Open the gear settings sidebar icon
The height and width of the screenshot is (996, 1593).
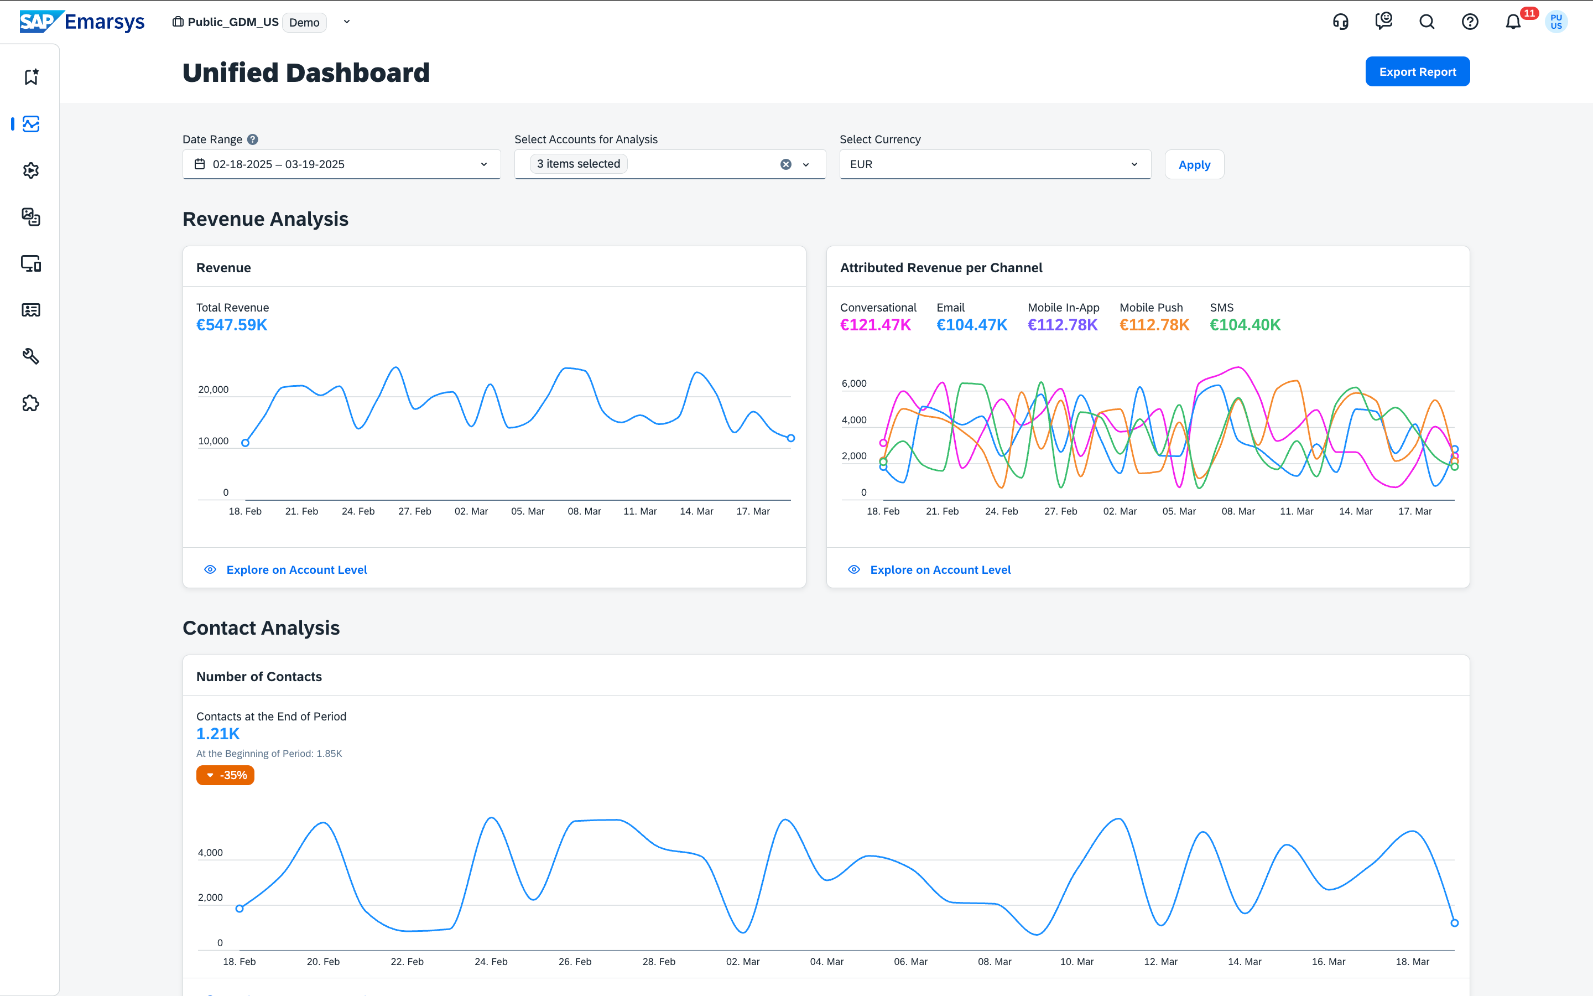31,170
